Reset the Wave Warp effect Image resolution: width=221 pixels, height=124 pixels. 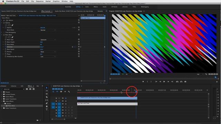click(79, 35)
